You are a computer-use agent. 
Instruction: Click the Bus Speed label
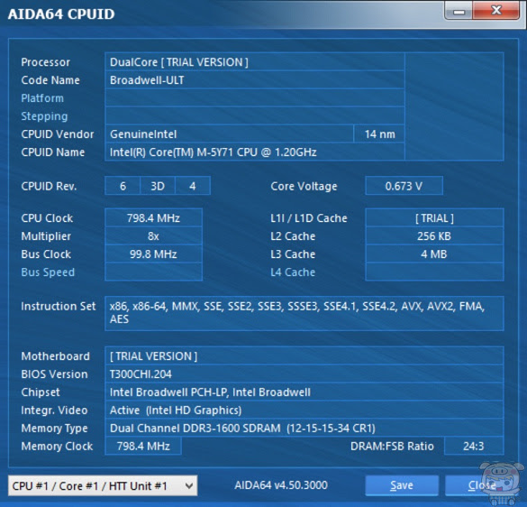[x=48, y=272]
